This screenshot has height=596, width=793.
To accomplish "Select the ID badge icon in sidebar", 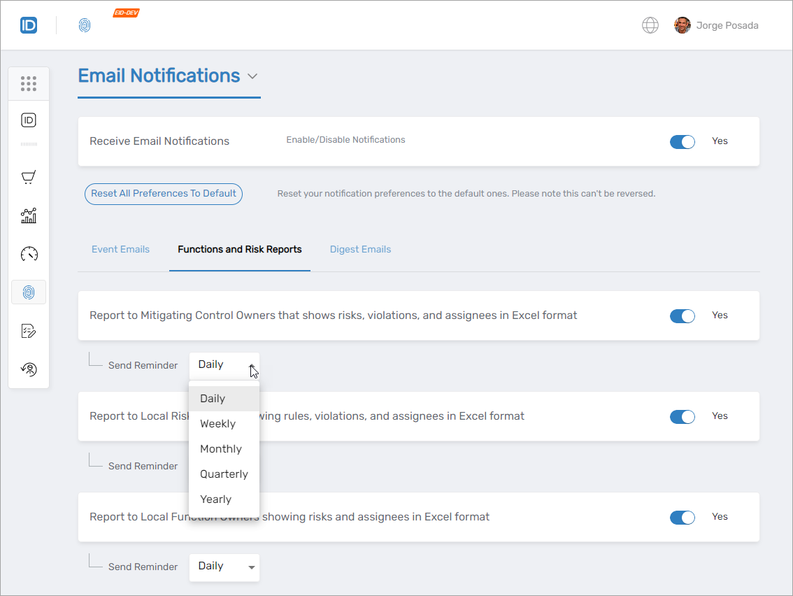I will click(x=29, y=120).
